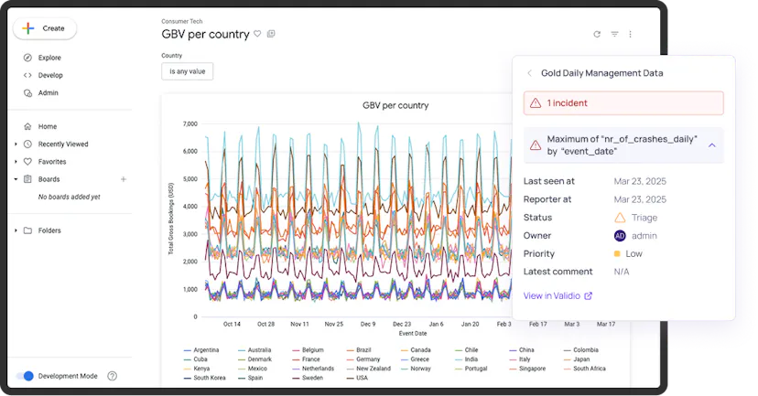Click the 'Consumer Tech' breadcrumb
The image size is (758, 396).
tap(182, 21)
